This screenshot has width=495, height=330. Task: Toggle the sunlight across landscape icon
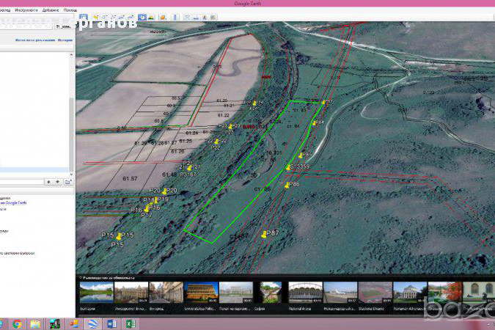point(151,17)
